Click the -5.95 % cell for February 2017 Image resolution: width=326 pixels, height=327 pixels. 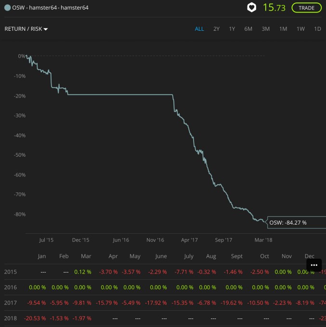point(59,303)
